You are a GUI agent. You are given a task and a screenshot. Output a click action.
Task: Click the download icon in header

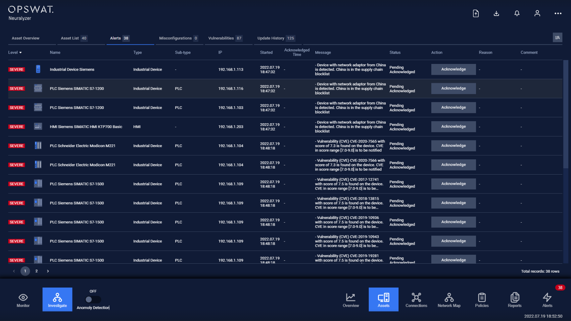tap(496, 13)
